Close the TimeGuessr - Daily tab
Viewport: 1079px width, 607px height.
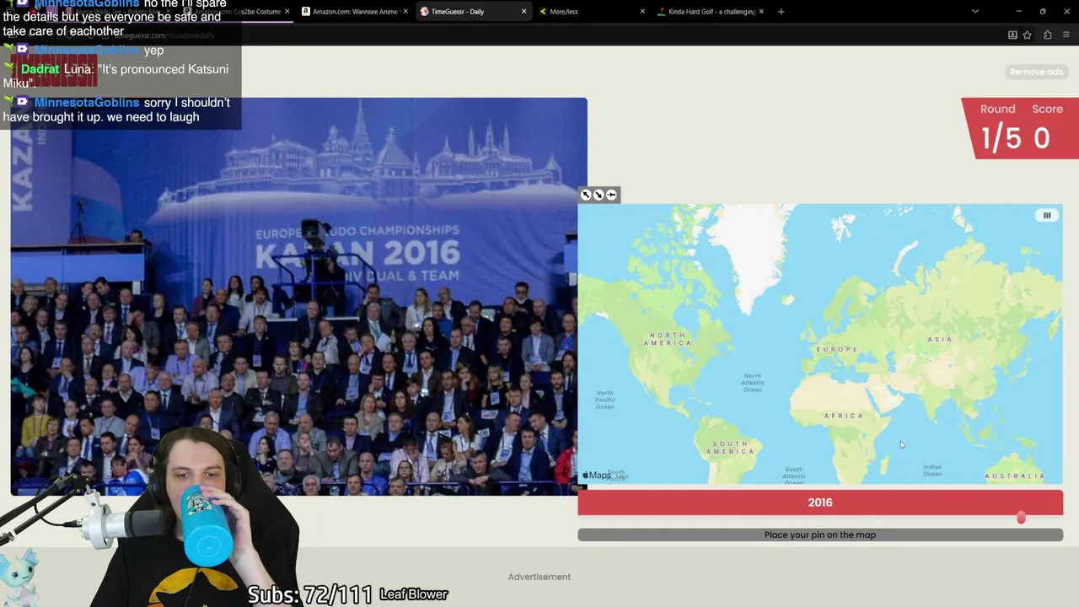523,12
